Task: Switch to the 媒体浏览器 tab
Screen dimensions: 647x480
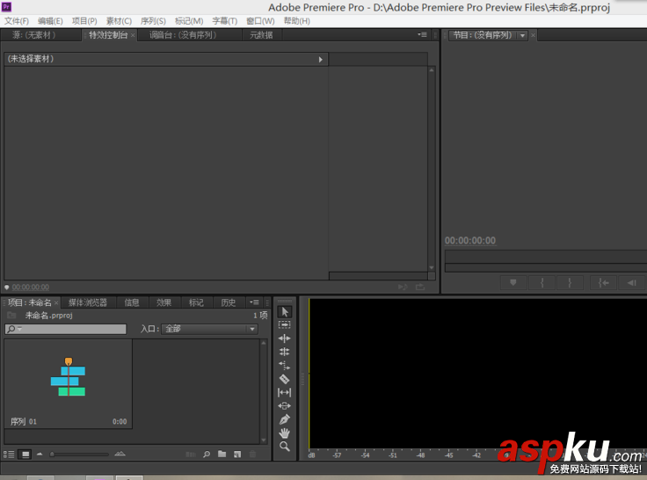Action: 88,302
